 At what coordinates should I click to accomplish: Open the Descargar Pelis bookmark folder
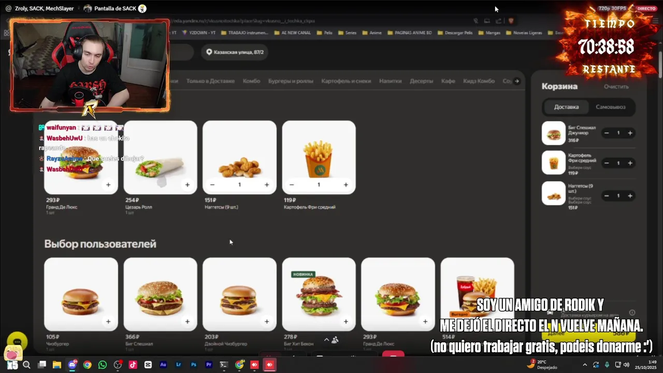[x=455, y=33]
